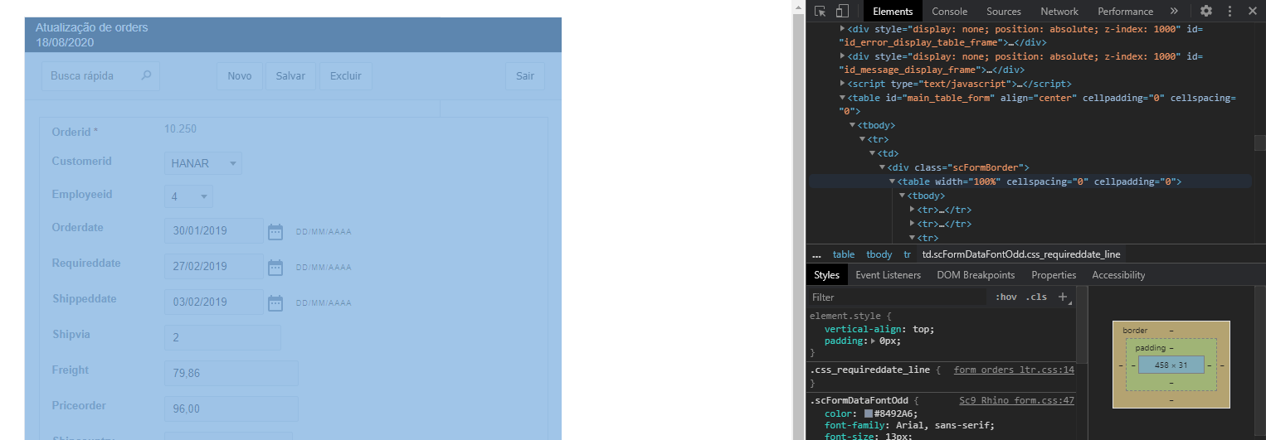Expand the id_error_display_table_frame div node
The height and width of the screenshot is (440, 1266).
(x=844, y=28)
